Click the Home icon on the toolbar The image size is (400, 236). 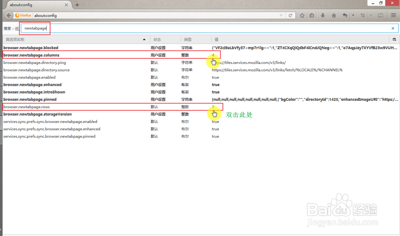click(x=333, y=15)
